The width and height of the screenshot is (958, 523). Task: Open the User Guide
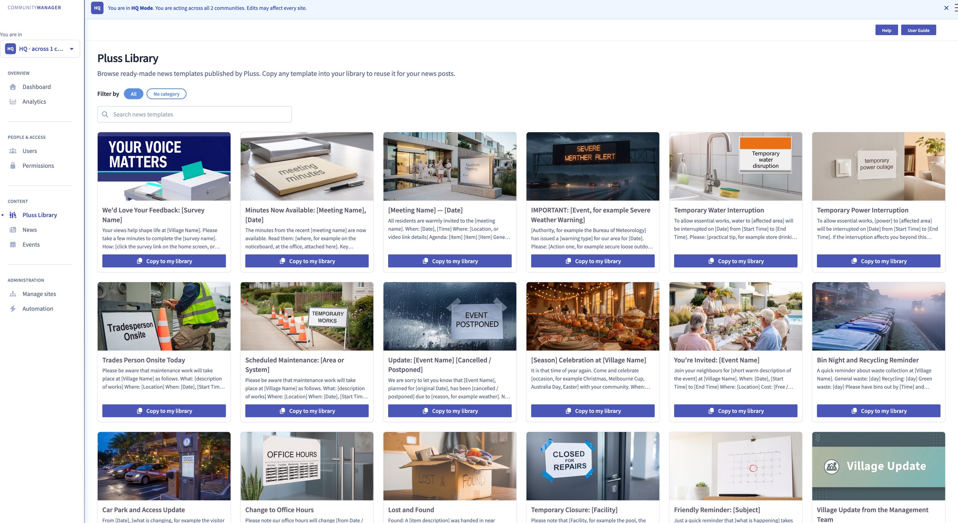pyautogui.click(x=919, y=30)
